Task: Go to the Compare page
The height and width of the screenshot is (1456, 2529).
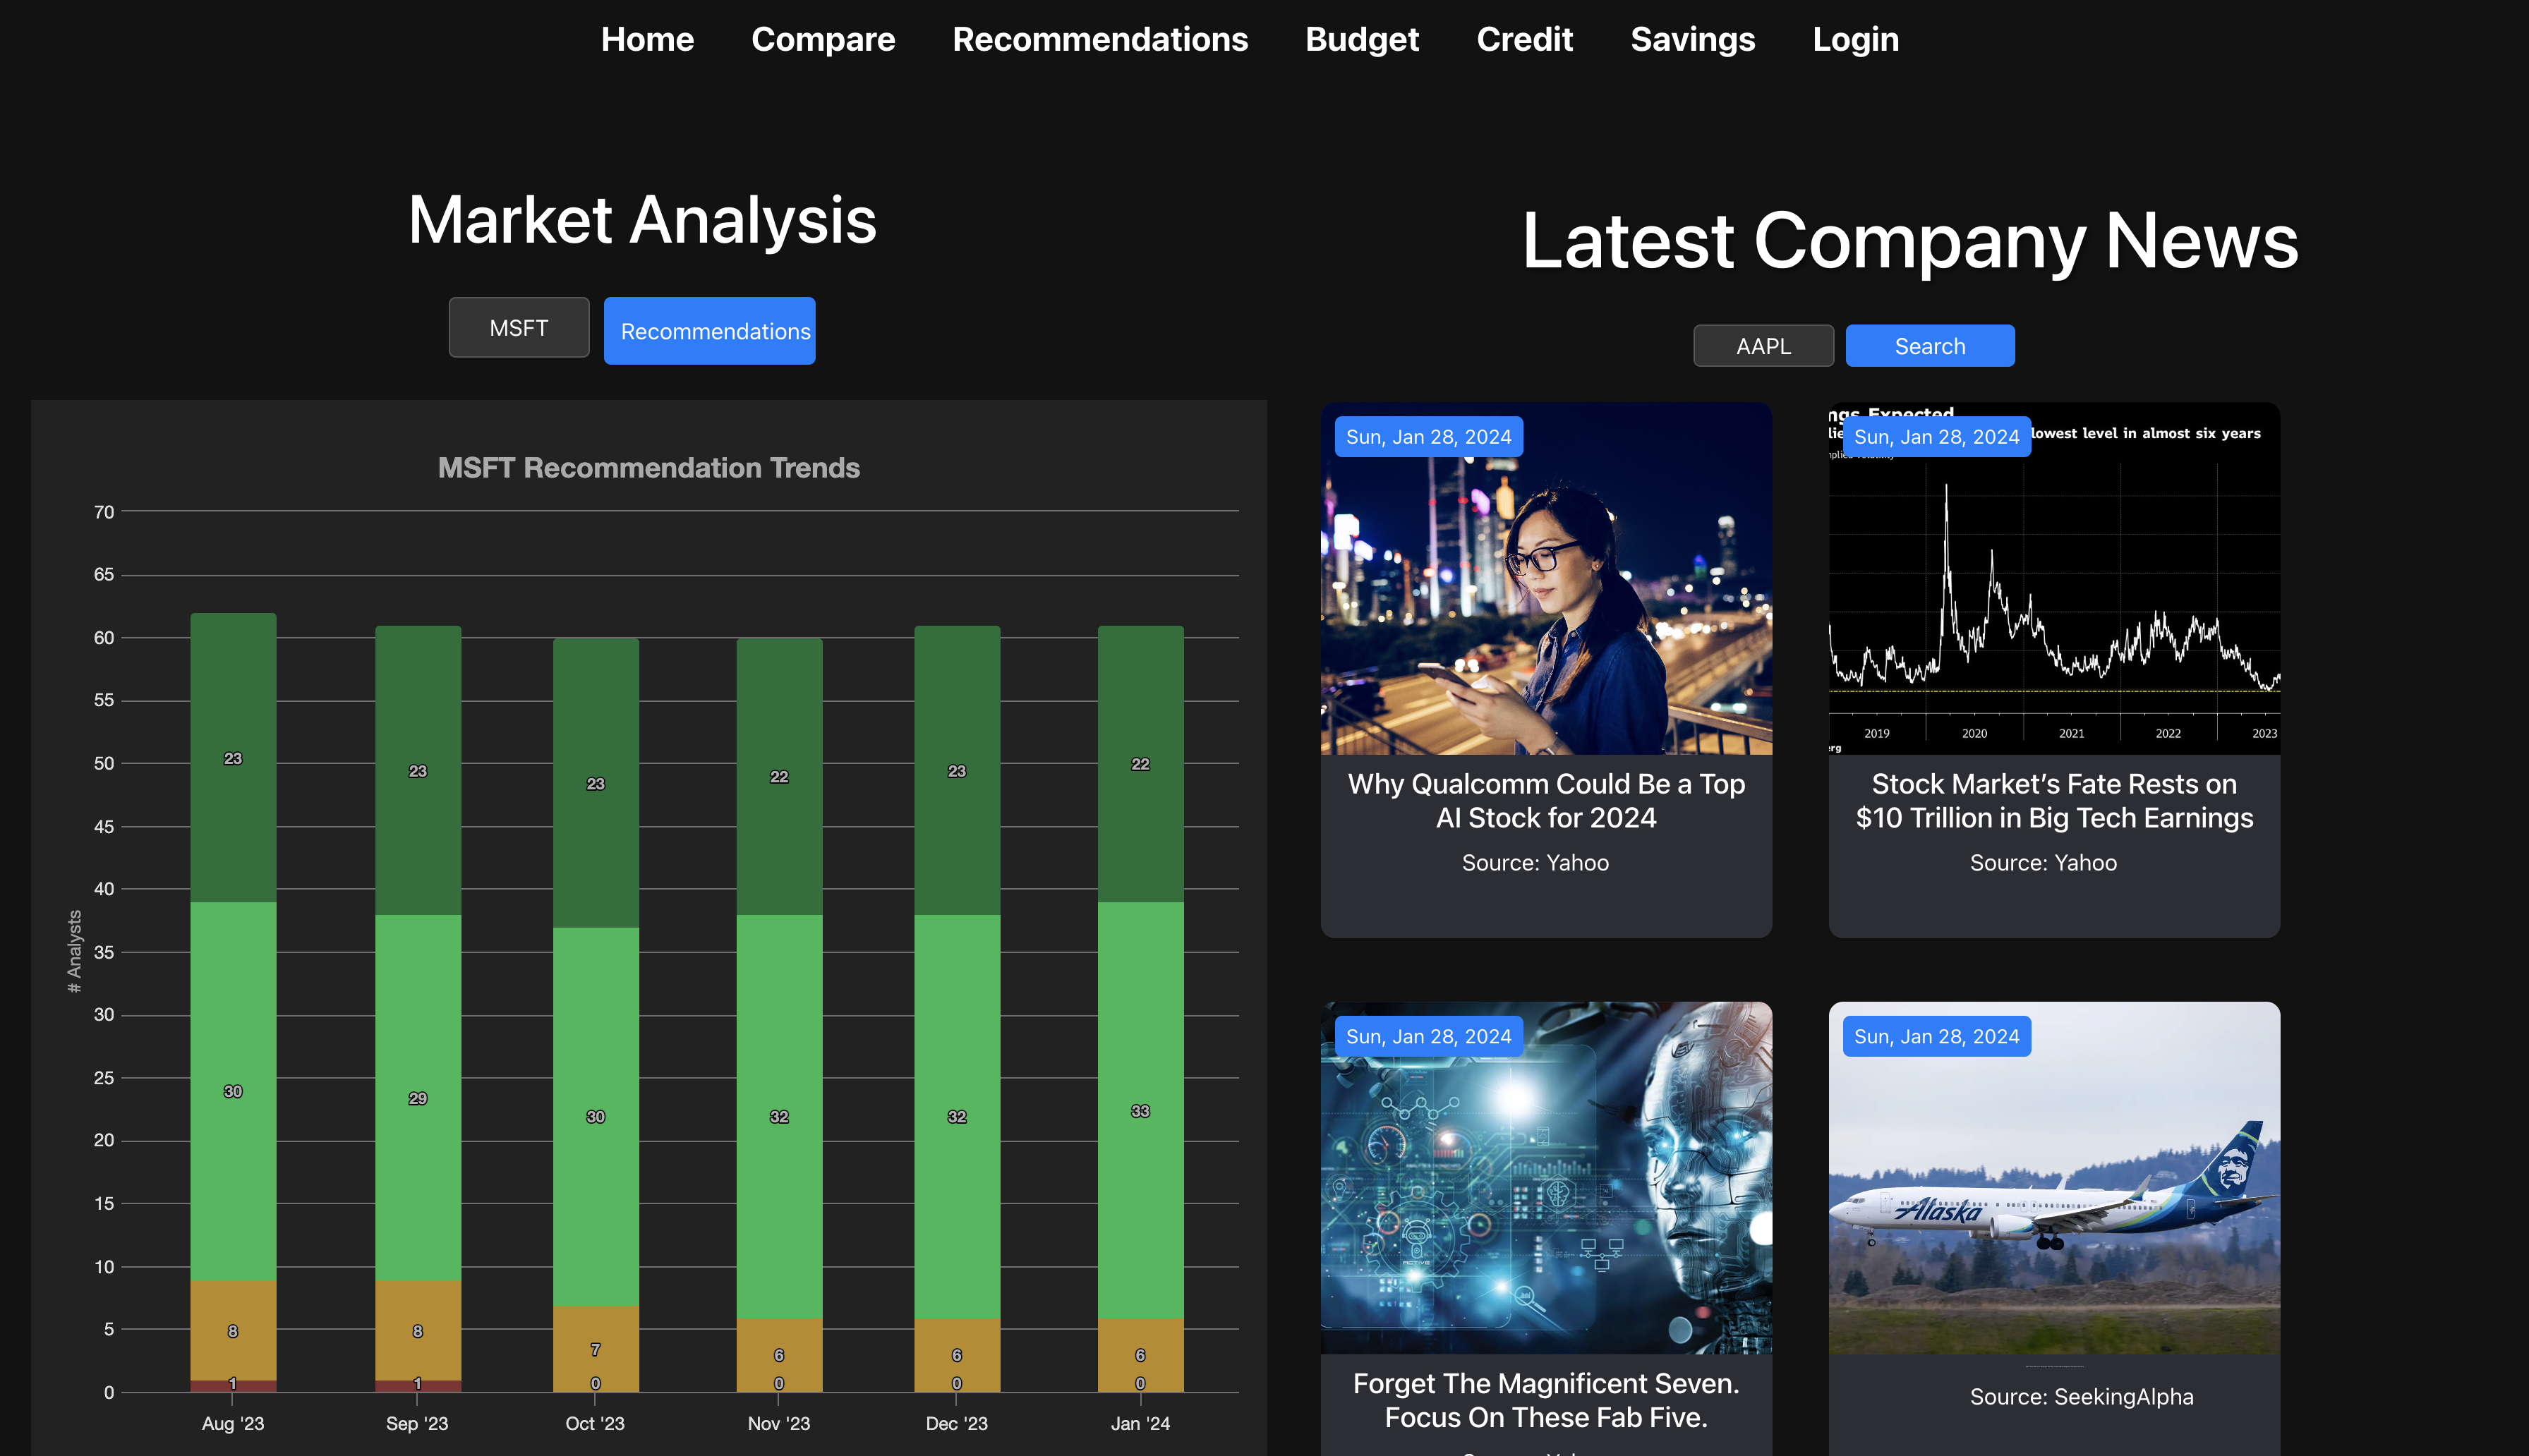Action: pyautogui.click(x=822, y=39)
